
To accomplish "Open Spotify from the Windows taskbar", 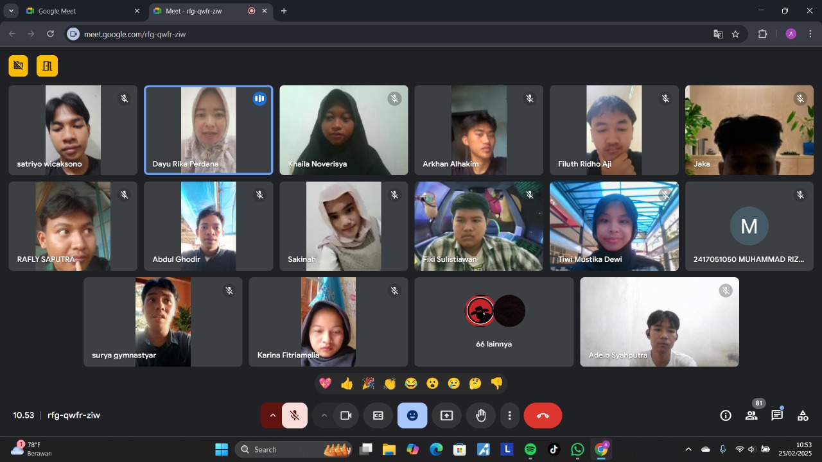I will (530, 449).
